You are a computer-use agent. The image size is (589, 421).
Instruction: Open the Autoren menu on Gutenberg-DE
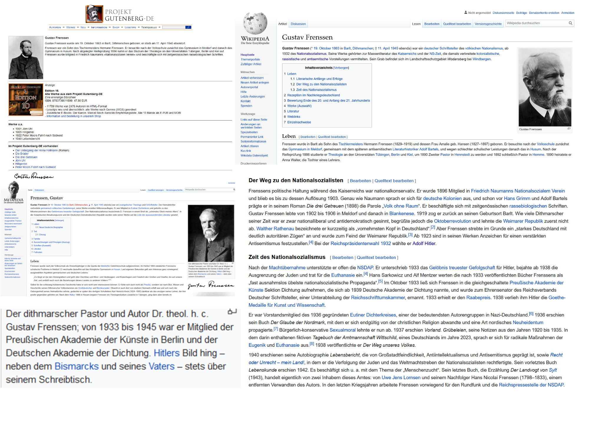[x=55, y=27]
